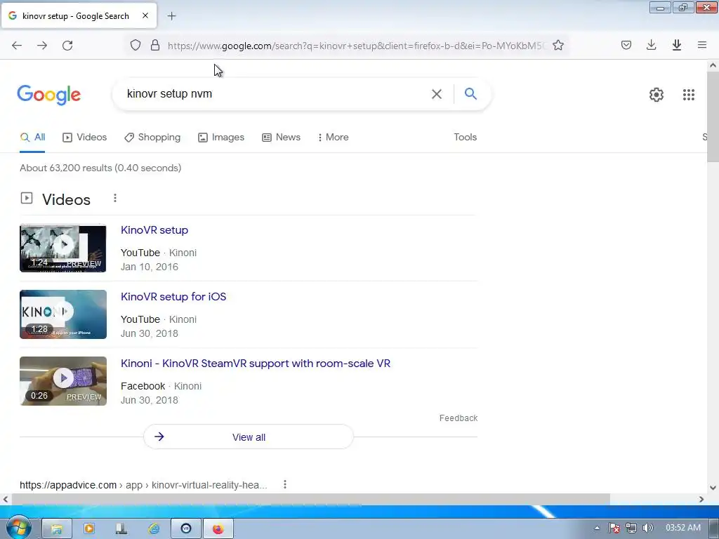Screen dimensions: 719x539
Task: Switch to the News results tab
Action: pyautogui.click(x=281, y=137)
